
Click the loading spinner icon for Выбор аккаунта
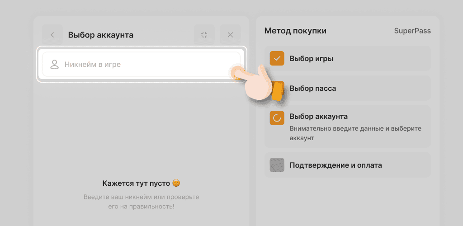click(x=277, y=118)
